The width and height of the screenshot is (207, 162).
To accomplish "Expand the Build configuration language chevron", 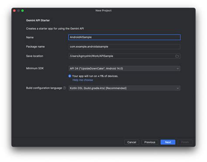I will point(178,88).
